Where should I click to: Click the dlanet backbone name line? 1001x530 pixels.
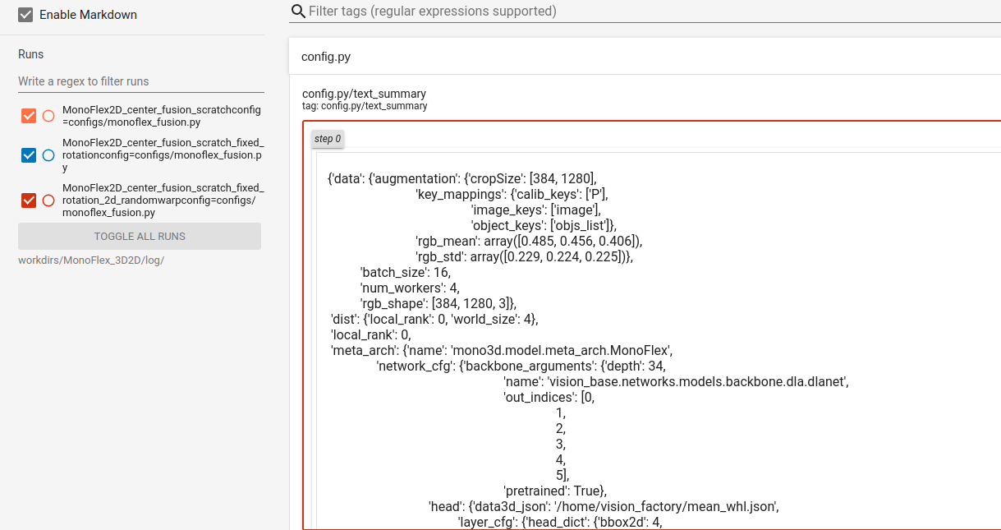(676, 381)
